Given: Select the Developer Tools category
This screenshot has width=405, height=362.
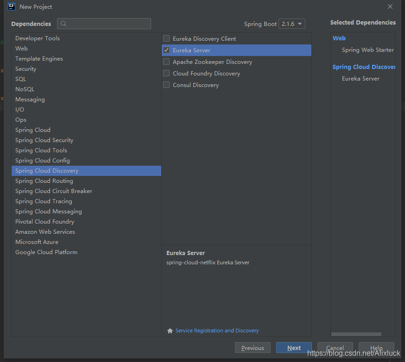Looking at the screenshot, I should [x=86, y=38].
